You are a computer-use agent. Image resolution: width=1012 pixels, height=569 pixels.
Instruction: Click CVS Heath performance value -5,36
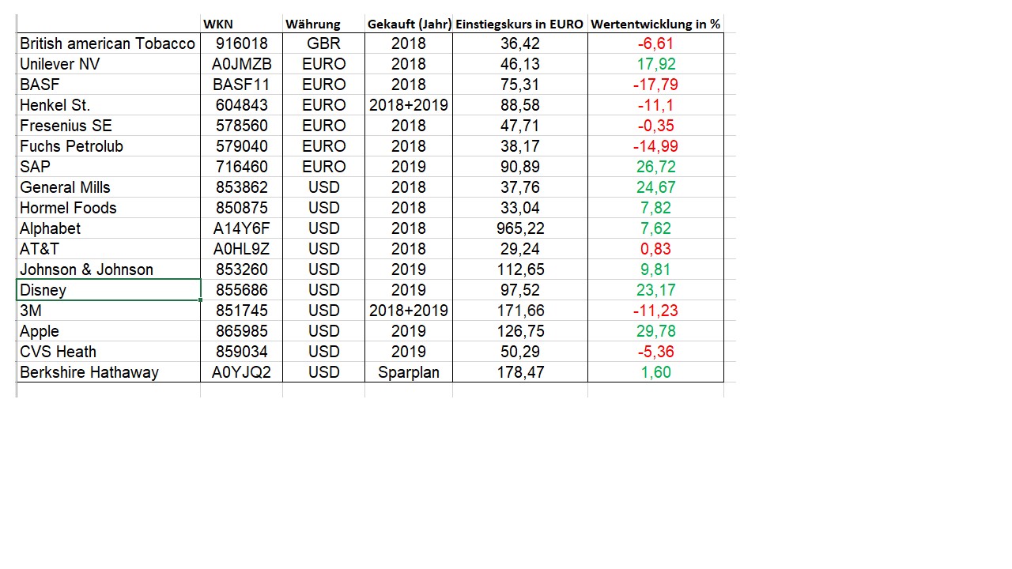(655, 352)
